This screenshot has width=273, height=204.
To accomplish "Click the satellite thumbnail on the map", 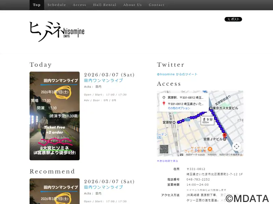I will (x=164, y=149).
